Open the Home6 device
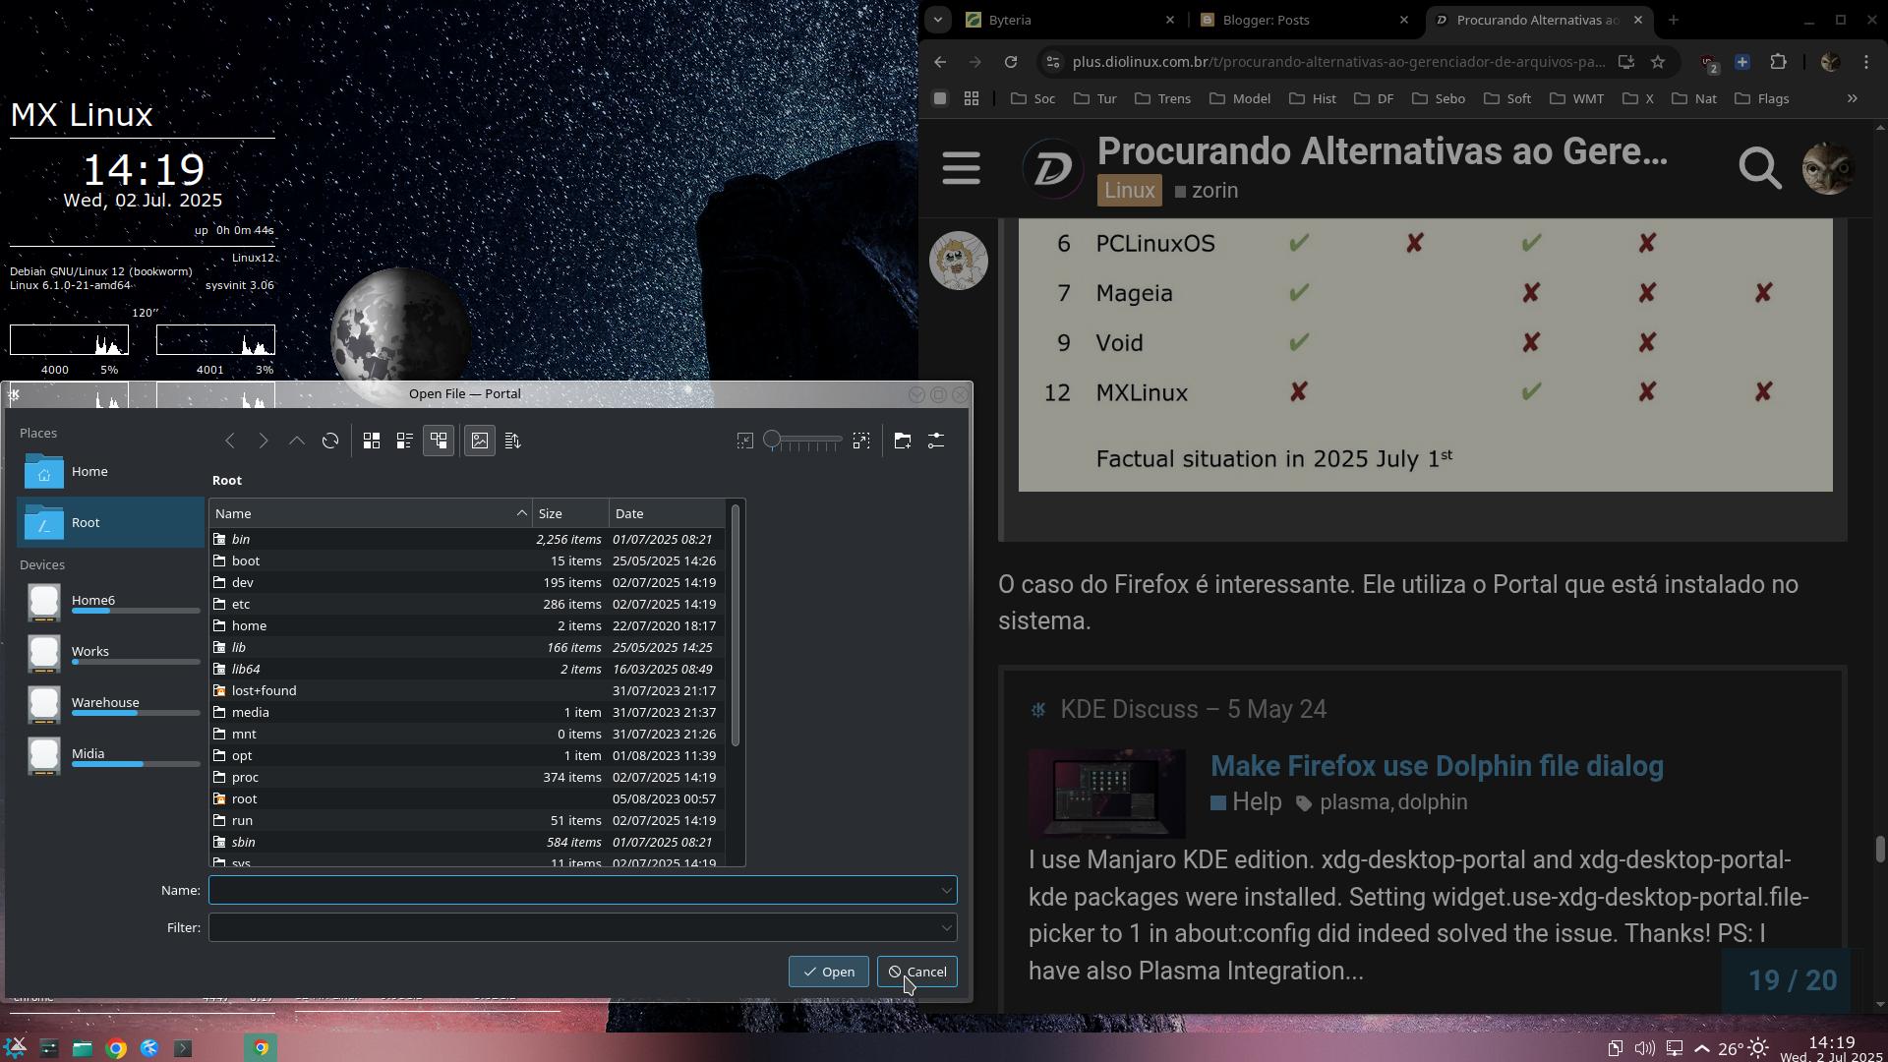The height and width of the screenshot is (1062, 1888). coord(110,602)
